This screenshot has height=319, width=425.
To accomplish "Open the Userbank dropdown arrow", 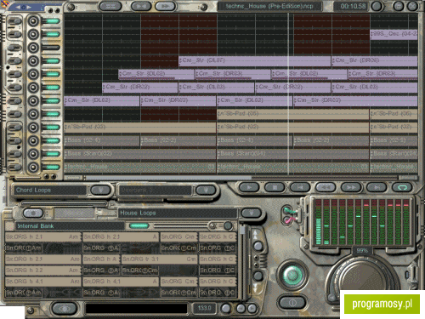I will [x=206, y=190].
